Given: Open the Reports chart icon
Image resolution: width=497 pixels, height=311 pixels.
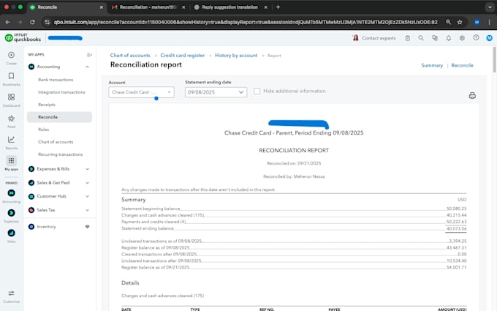Looking at the screenshot, I should [11, 139].
